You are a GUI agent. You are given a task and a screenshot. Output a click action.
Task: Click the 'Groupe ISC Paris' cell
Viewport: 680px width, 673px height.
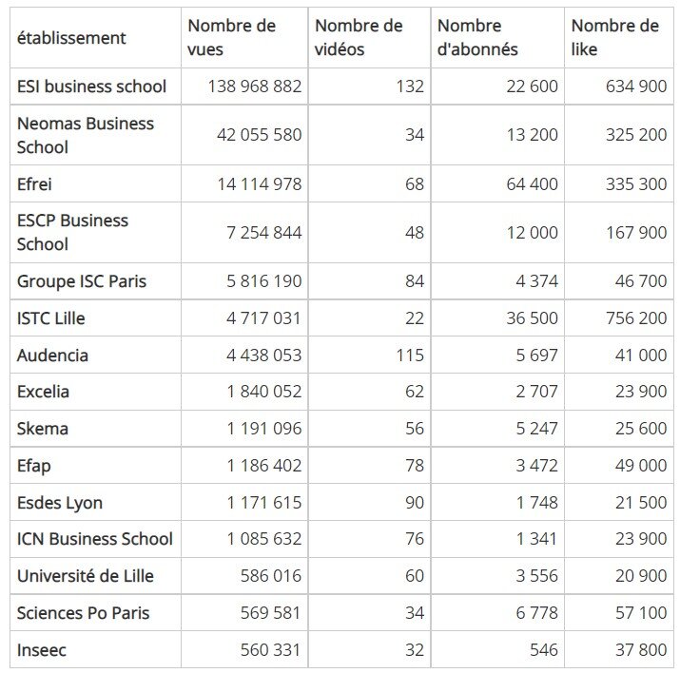[x=82, y=281]
